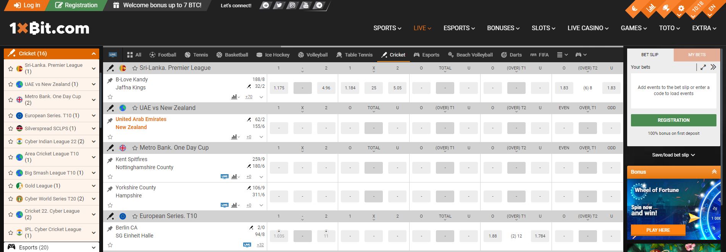Image resolution: width=726 pixels, height=252 pixels.
Task: Pin the Berlin CA vs SG Einheit Halle match
Action: 110,229
